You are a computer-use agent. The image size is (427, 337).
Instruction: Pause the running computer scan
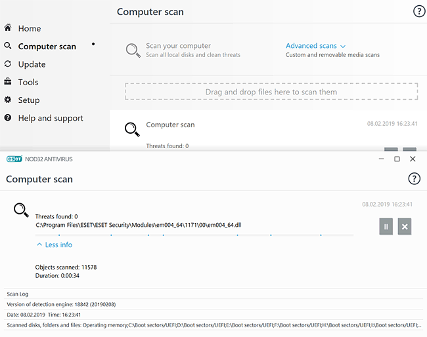(386, 226)
